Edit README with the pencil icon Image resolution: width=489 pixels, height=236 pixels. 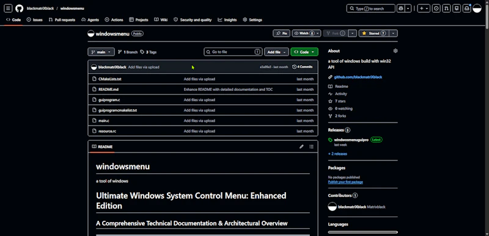tap(301, 146)
